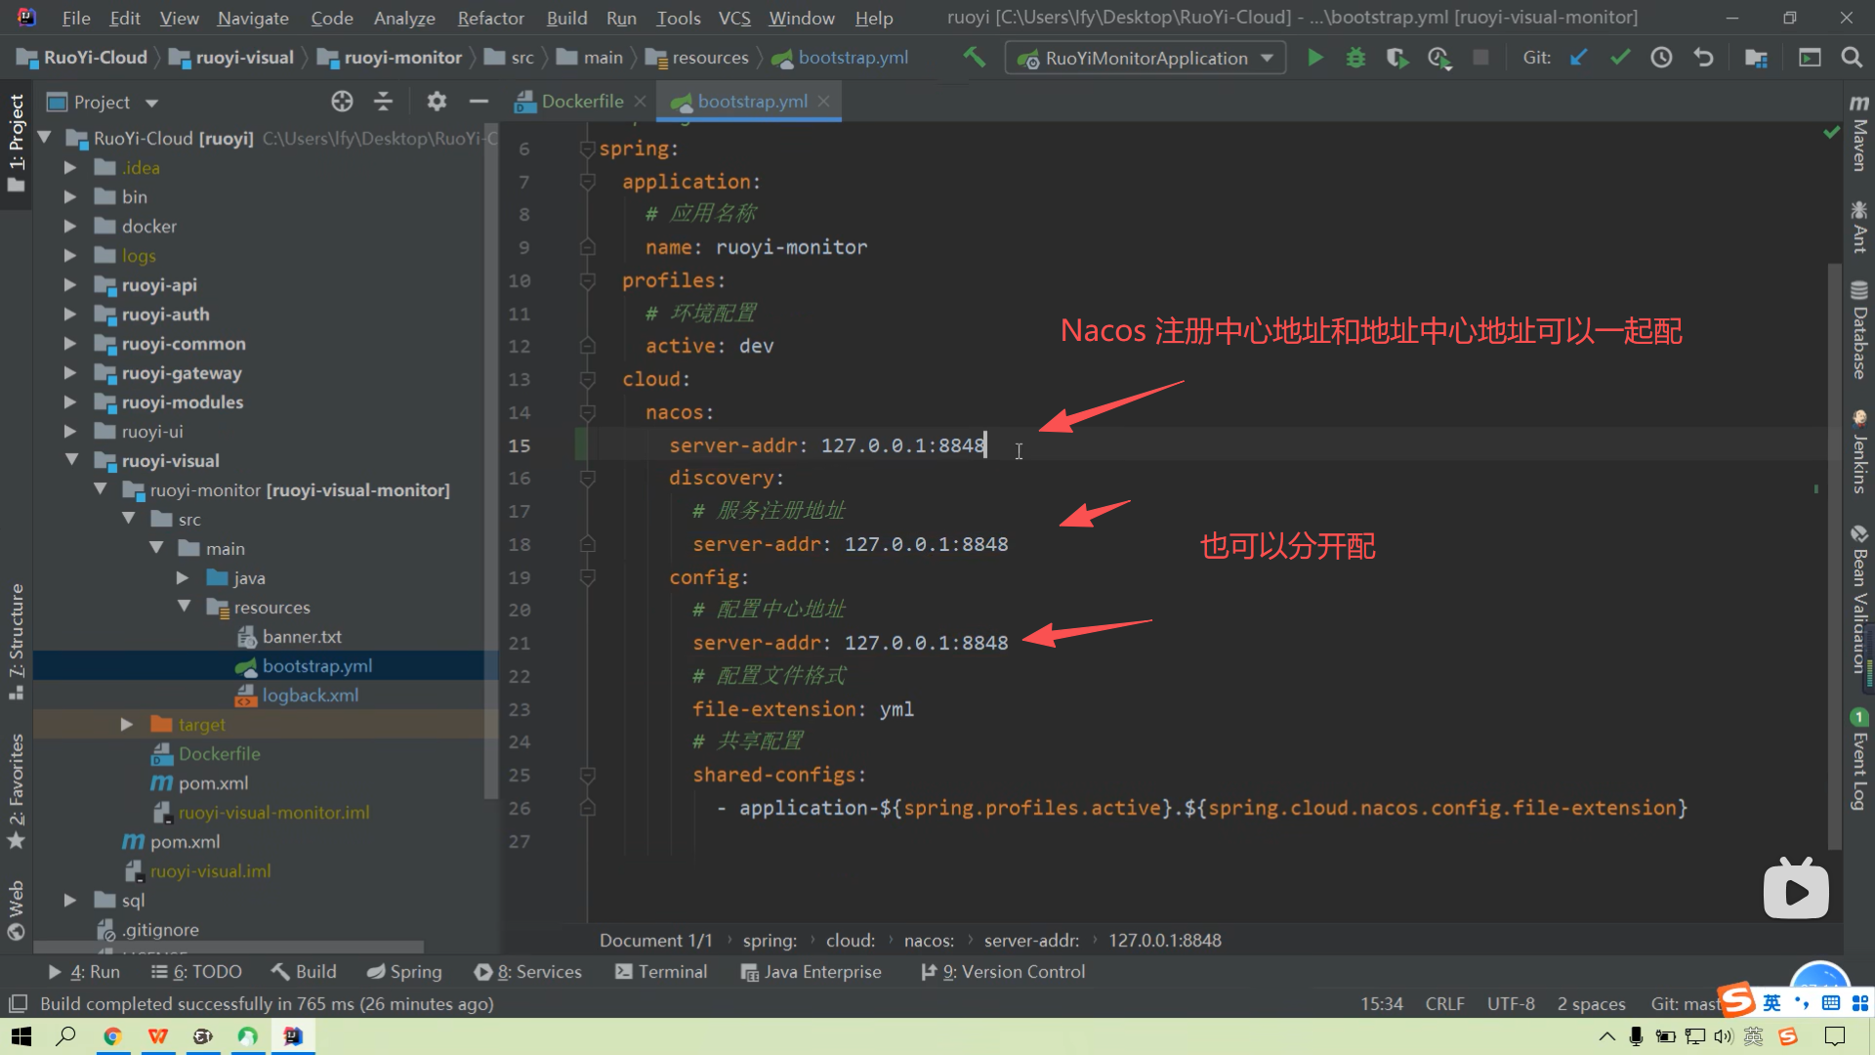Click the Build project hammer icon
Viewport: 1875px width, 1055px height.
974,58
